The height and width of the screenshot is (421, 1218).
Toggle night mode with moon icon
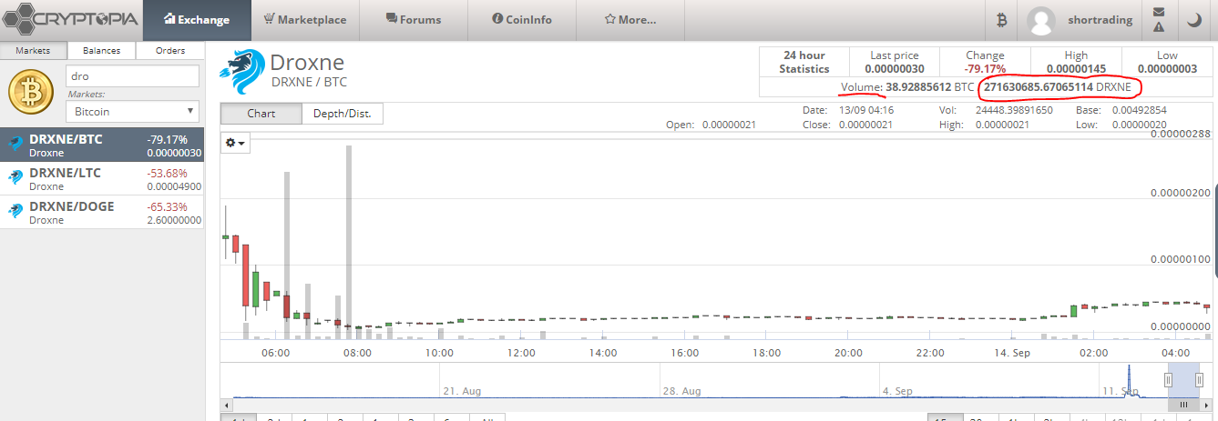1194,20
